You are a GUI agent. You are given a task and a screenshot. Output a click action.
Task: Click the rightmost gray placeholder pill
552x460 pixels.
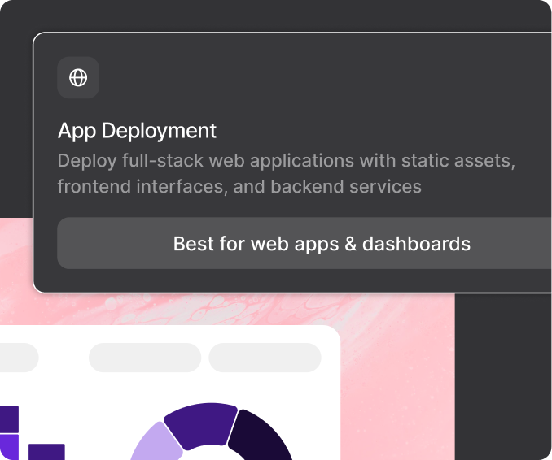point(265,358)
